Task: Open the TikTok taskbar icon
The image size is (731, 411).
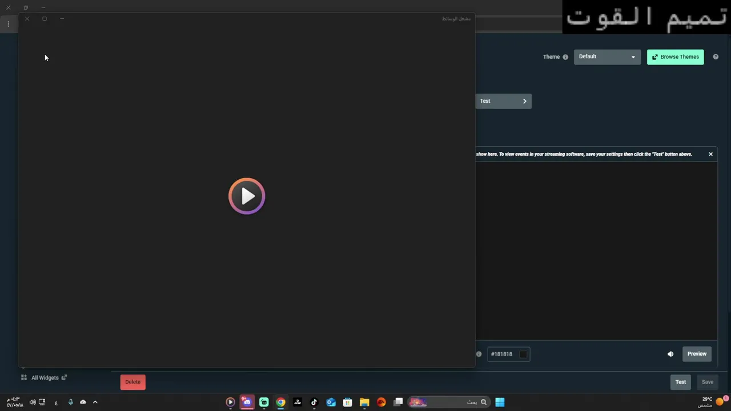Action: click(x=314, y=402)
